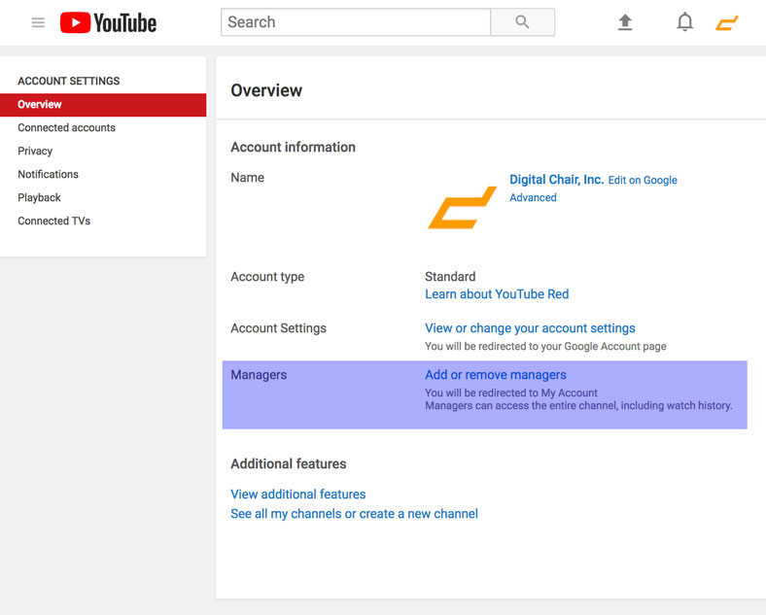The height and width of the screenshot is (615, 766).
Task: Click the upload arrow icon
Action: click(x=625, y=22)
